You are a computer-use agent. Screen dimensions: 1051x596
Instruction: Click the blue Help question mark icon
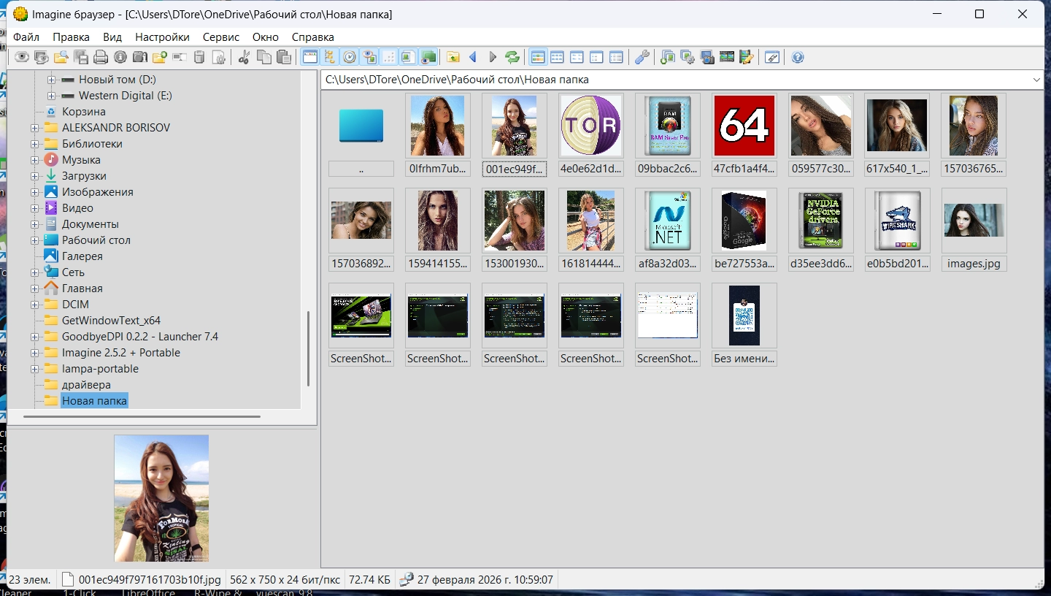(x=798, y=57)
